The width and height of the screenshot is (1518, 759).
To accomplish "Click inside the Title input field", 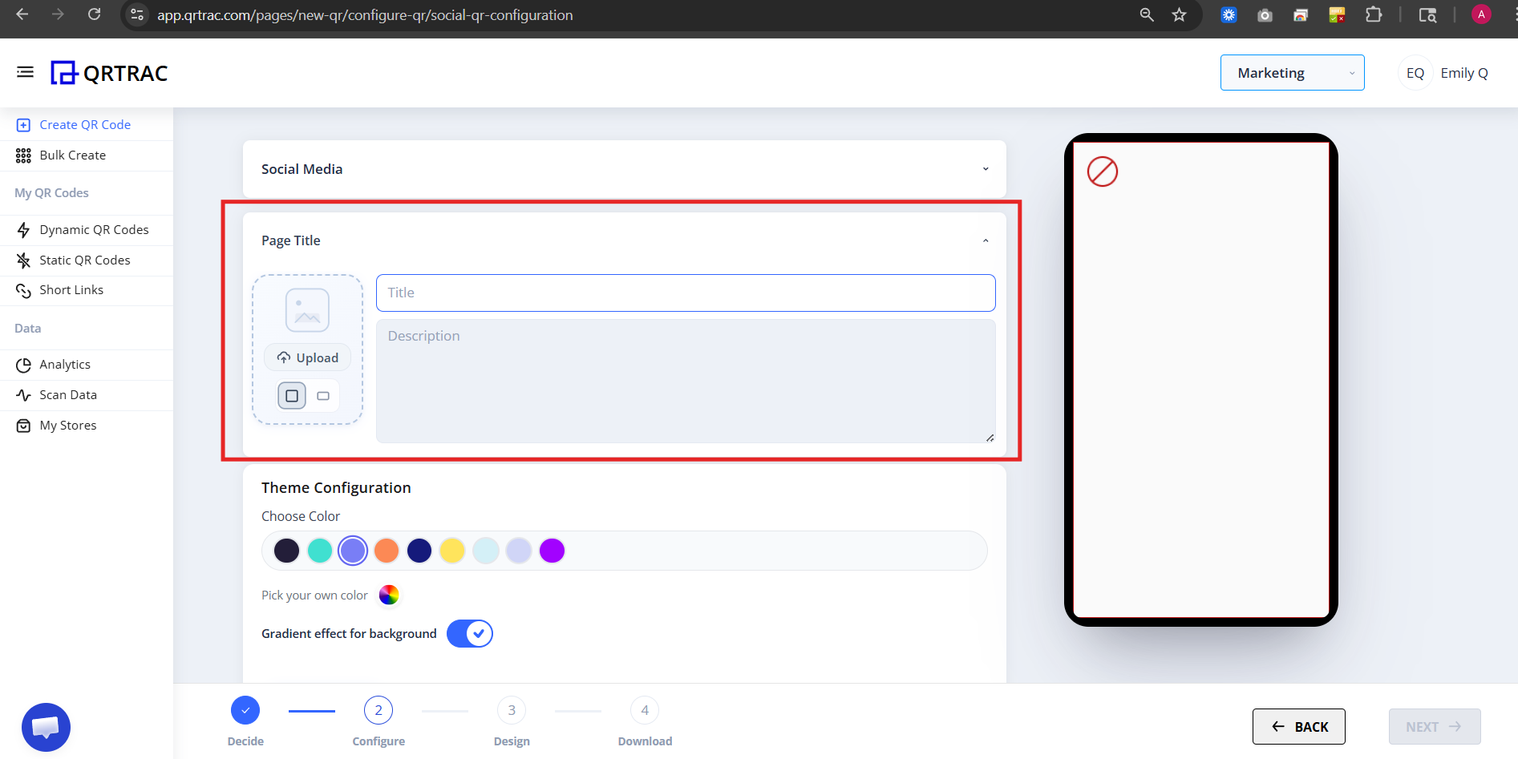I will [x=685, y=293].
